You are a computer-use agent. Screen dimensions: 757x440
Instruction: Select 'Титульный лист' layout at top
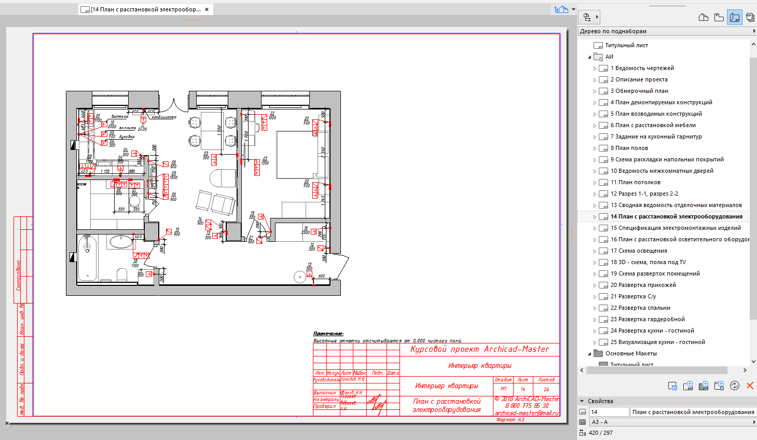point(626,45)
